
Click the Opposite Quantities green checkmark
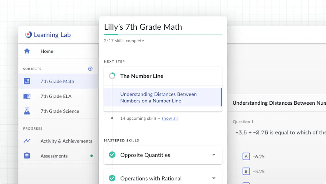[x=112, y=155]
